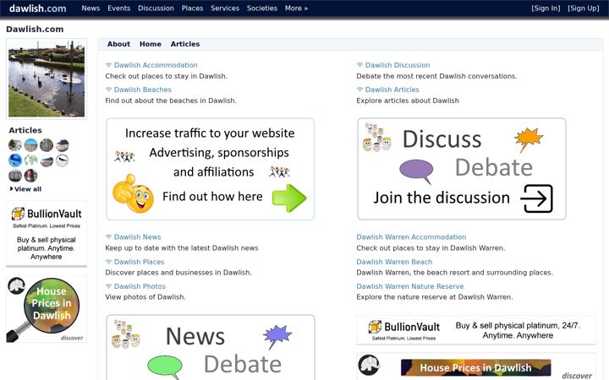The height and width of the screenshot is (380, 609).
Task: Click the [Sign Up] link
Action: (x=584, y=8)
